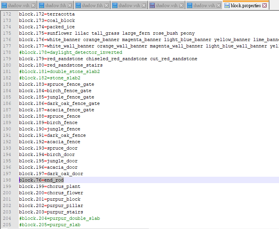Click the line starting block.176=white_banner
Image resolution: width=279 pixels, height=229 pixels.
point(149,39)
